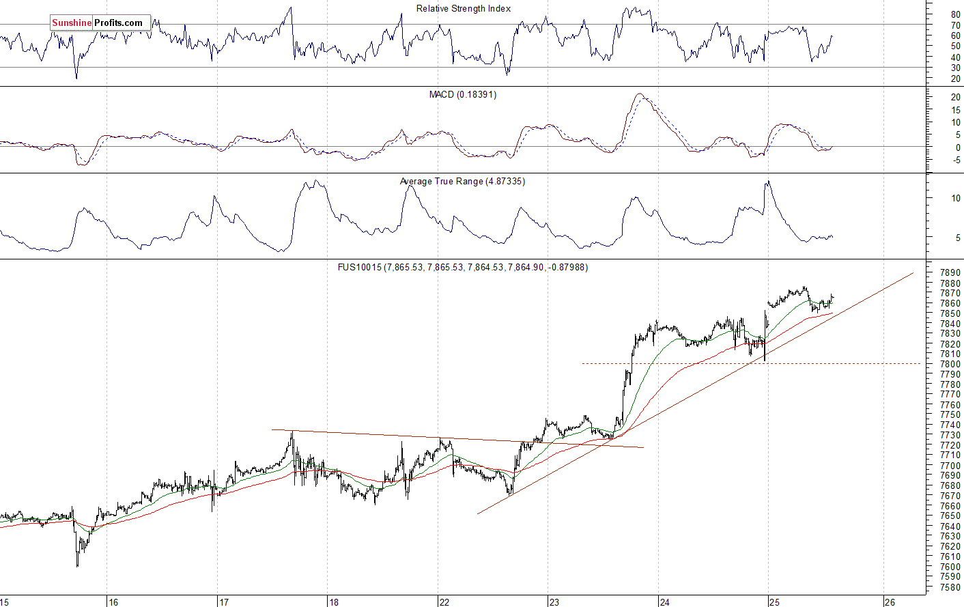Image resolution: width=964 pixels, height=607 pixels.
Task: Click the 7650 price axis label
Action: click(950, 516)
